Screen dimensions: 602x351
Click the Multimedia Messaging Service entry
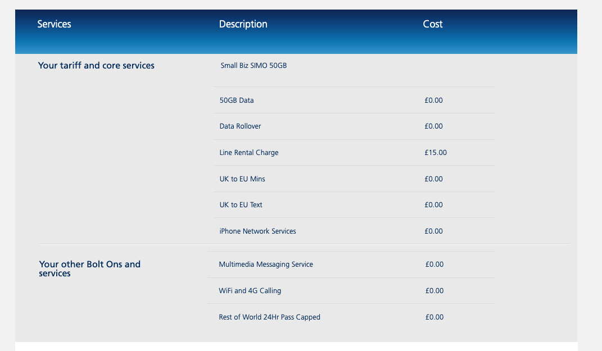point(266,265)
